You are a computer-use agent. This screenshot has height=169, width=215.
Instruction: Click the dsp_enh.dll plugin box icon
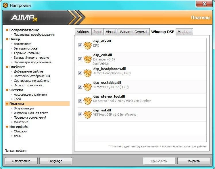tap(88, 59)
